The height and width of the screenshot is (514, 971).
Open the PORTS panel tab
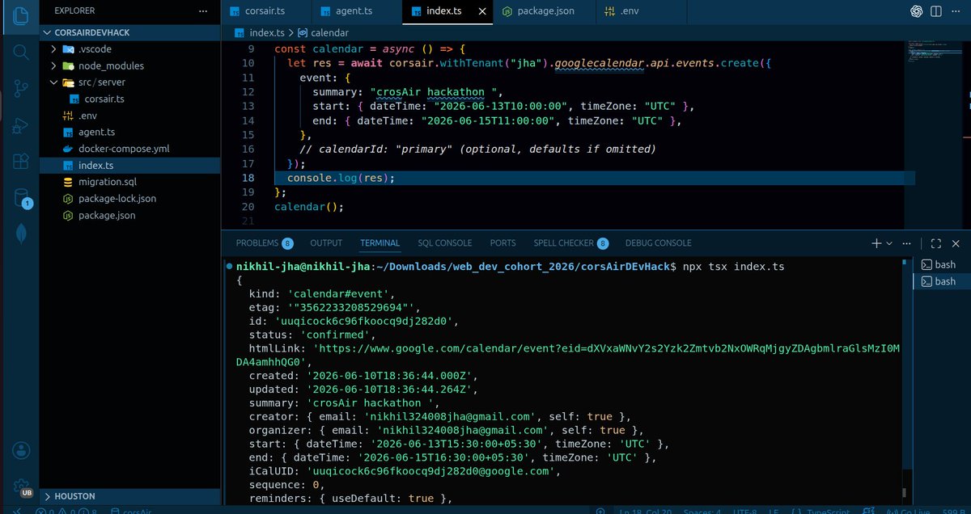[502, 243]
